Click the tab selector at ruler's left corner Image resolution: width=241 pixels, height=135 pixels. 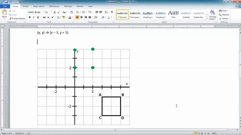coord(2,26)
